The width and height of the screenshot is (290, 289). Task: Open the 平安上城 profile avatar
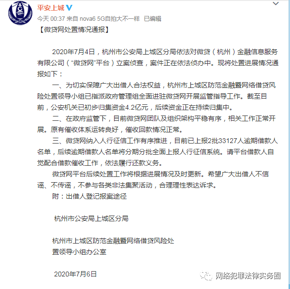[x=20, y=13]
